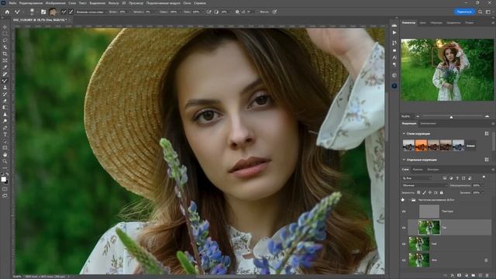
Task: Toggle Quick Mask mode icon
Action: tap(5, 189)
